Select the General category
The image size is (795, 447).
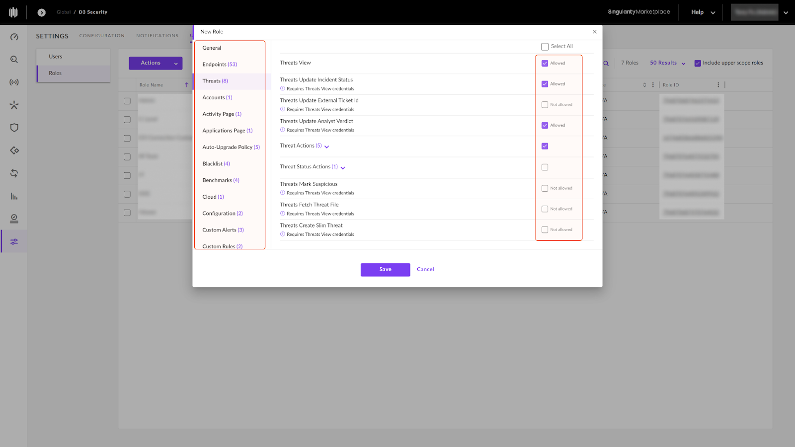click(212, 48)
